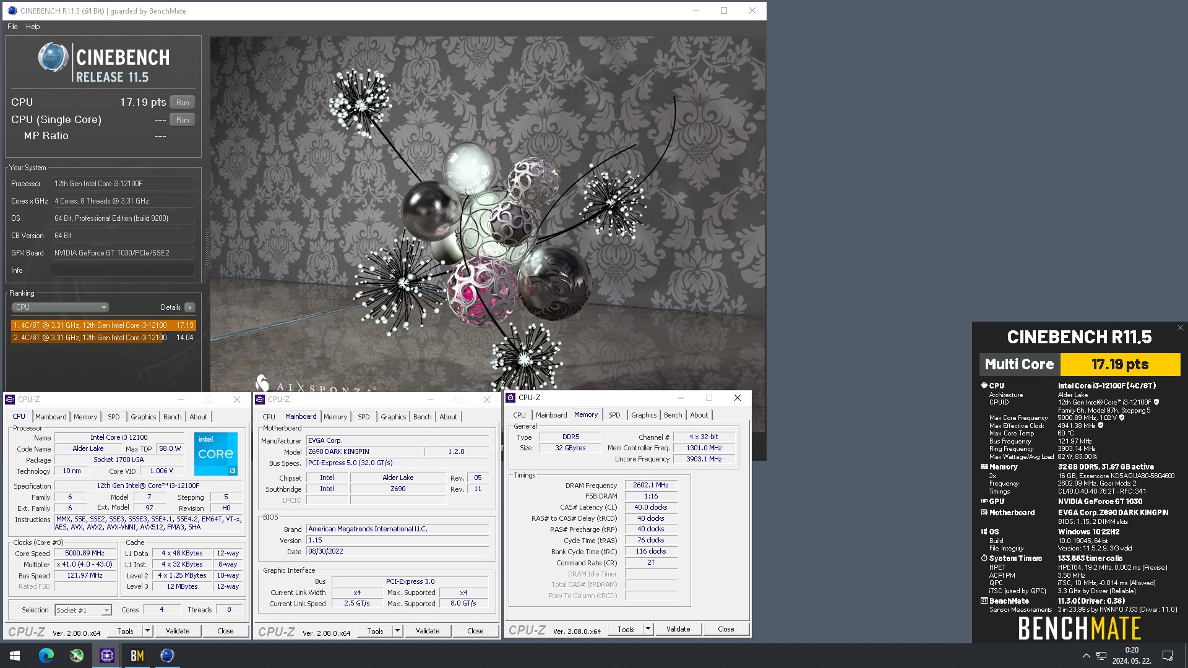Close the BenchMate result overlay
This screenshot has height=668, width=1188.
pyautogui.click(x=1180, y=328)
